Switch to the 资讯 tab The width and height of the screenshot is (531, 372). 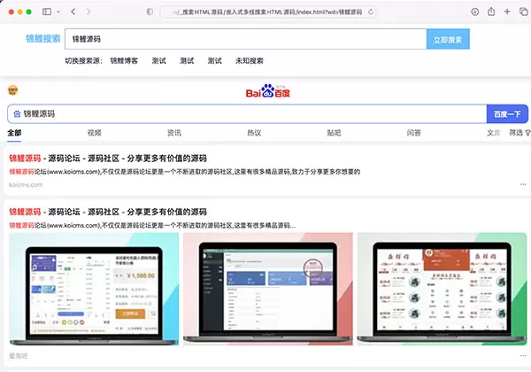coord(174,133)
